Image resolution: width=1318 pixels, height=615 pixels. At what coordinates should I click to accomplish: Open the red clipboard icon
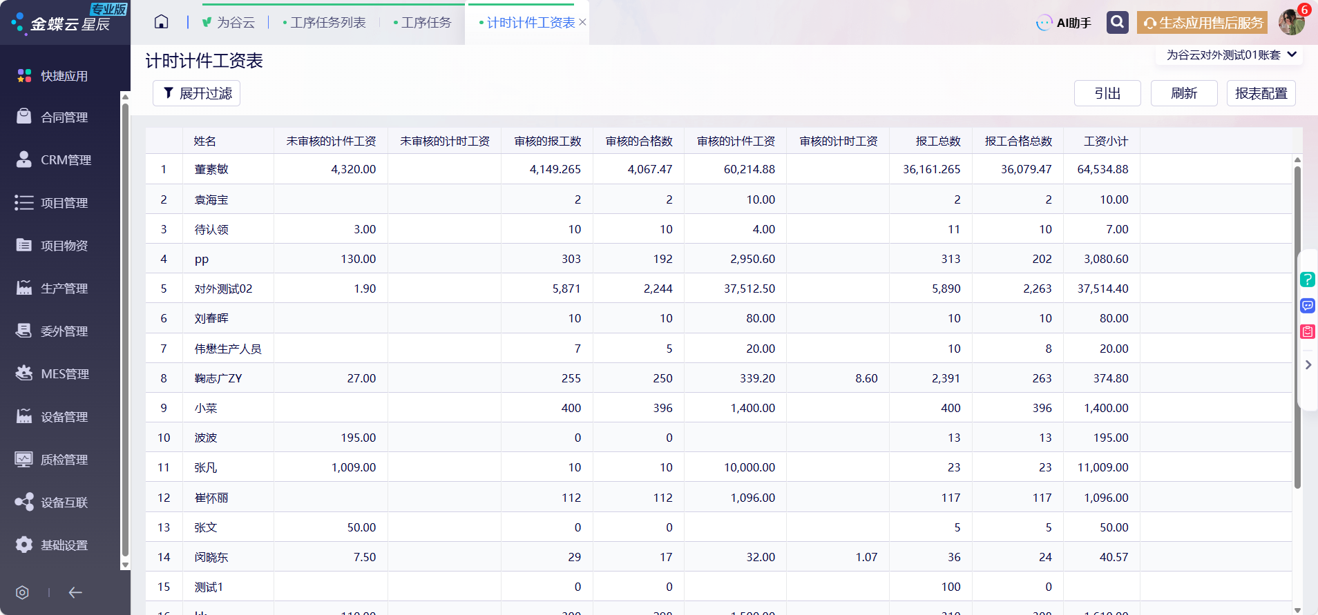click(1308, 332)
